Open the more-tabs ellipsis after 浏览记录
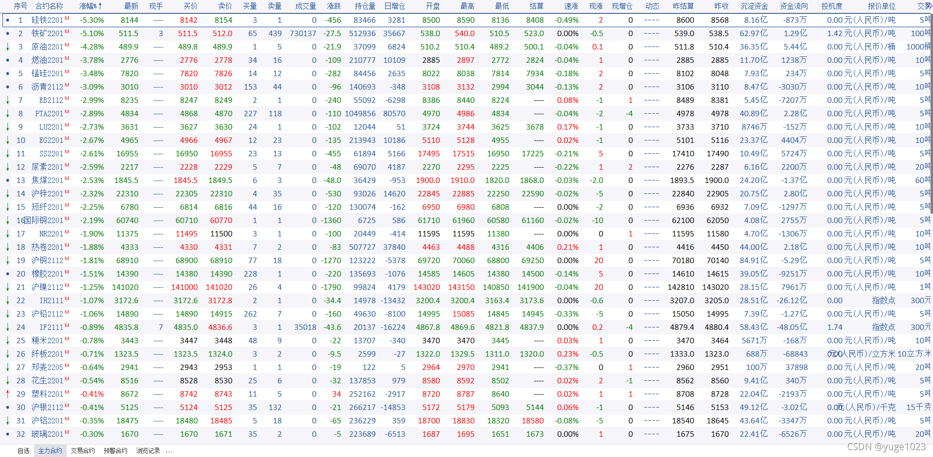Viewport: 933px width, 457px height. coord(169,451)
